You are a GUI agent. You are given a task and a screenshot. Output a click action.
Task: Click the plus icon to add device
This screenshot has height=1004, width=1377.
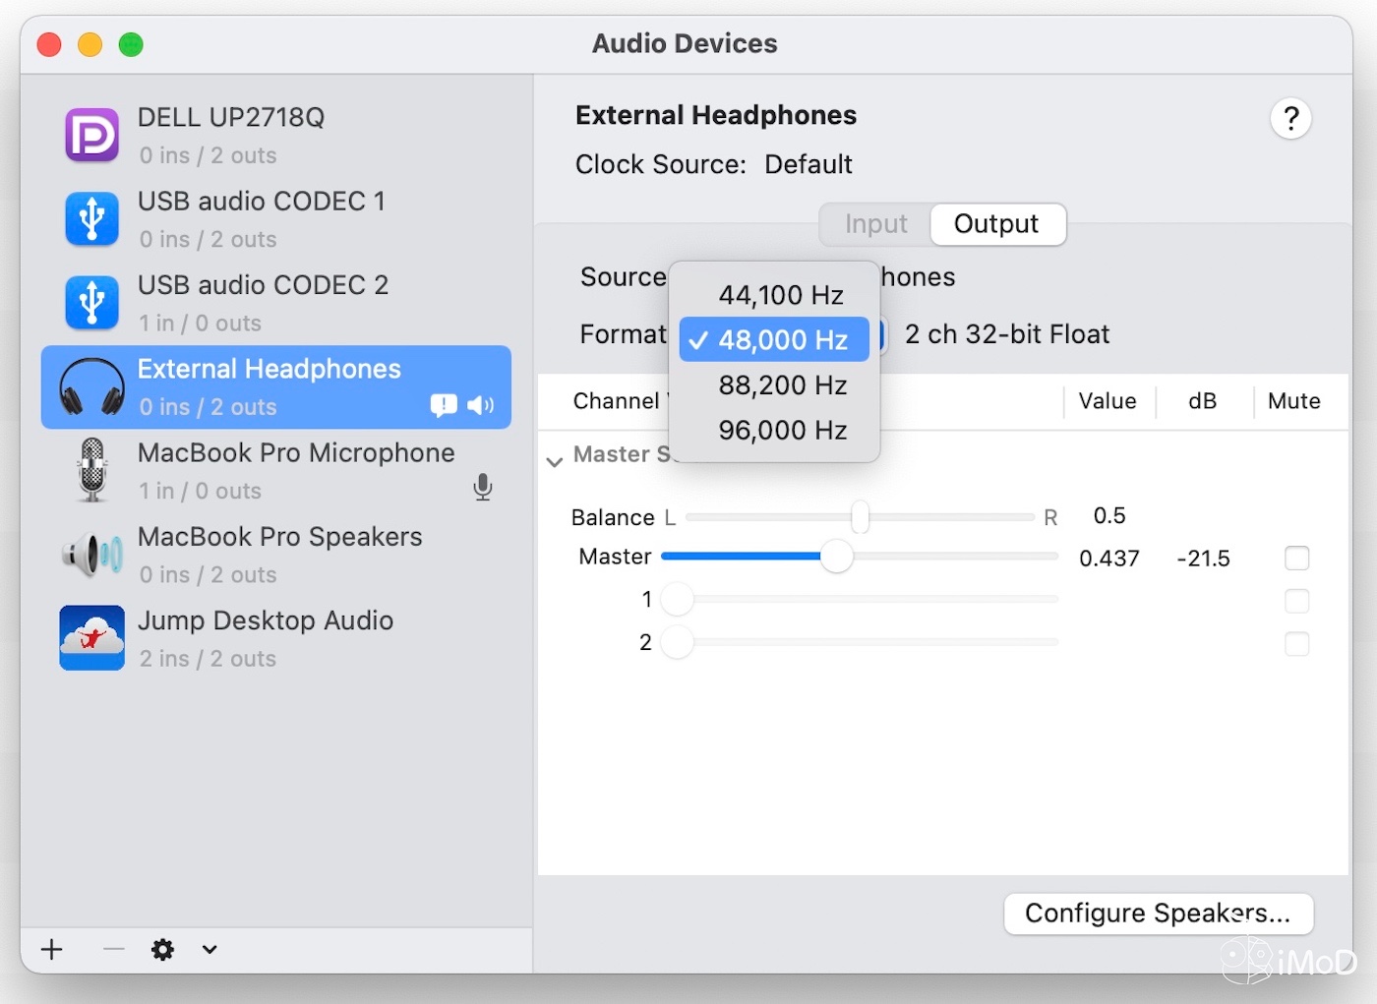tap(52, 949)
